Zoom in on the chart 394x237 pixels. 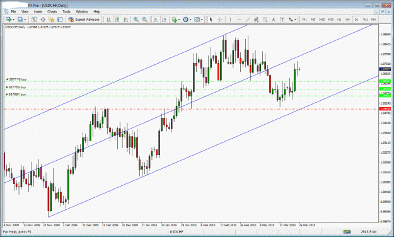coord(136,20)
